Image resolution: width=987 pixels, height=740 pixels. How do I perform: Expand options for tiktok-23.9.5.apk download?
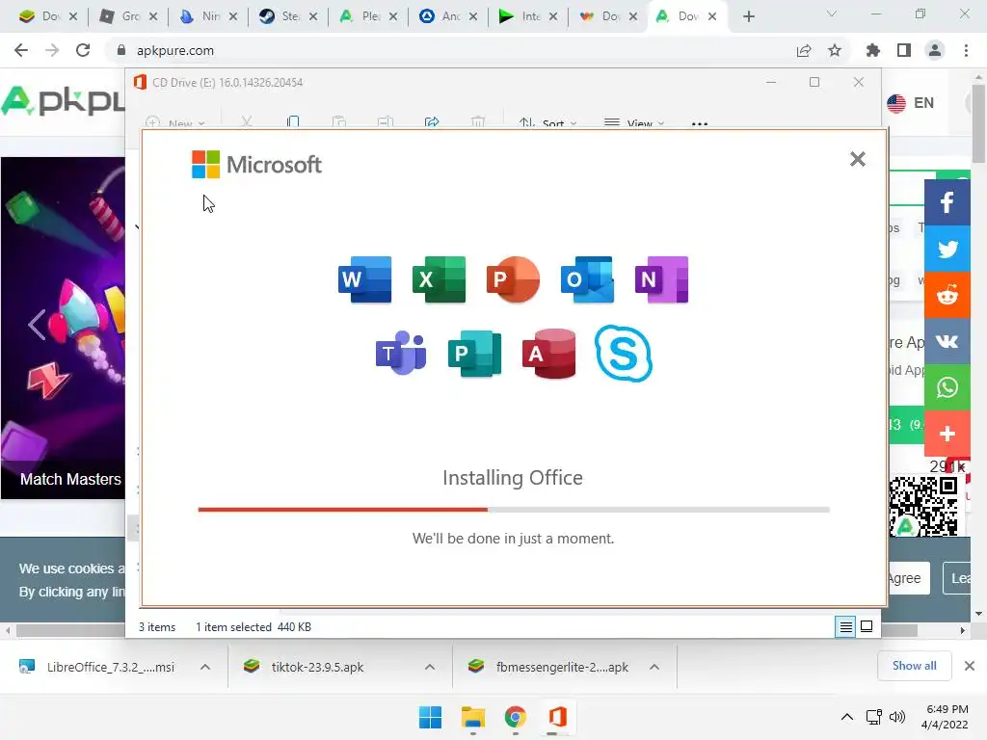coord(430,667)
